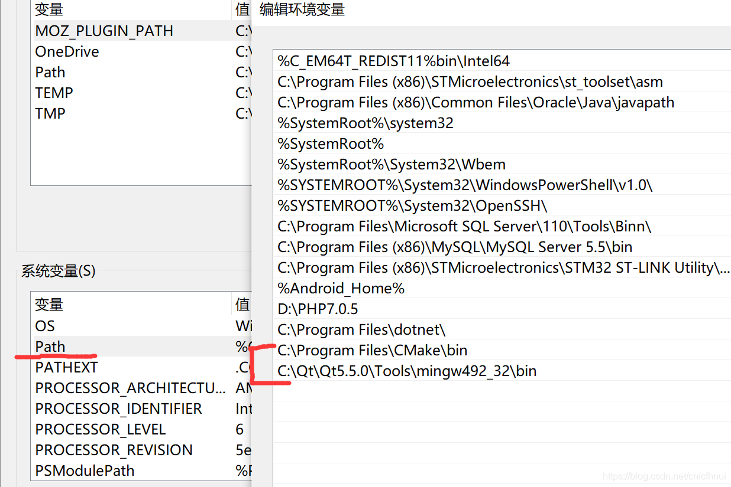Viewport: 731px width, 487px height.
Task: Select the Microsoft SQL Server Binn entry
Action: pos(503,226)
